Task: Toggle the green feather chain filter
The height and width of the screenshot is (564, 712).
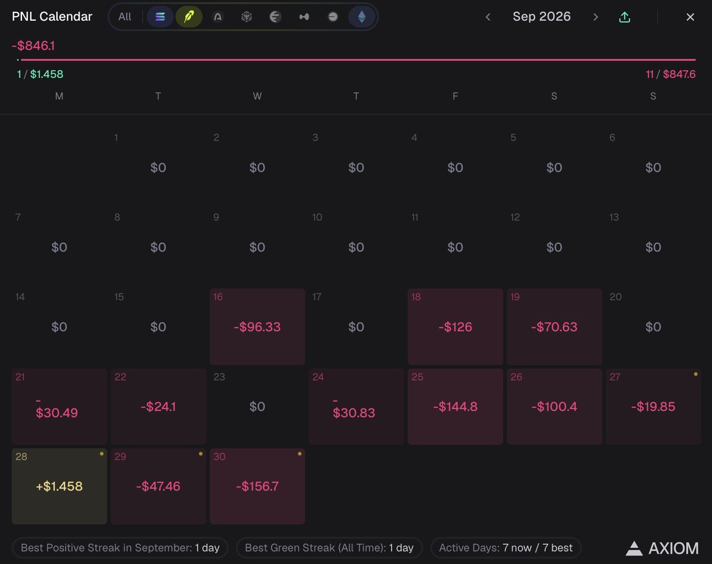Action: (189, 17)
